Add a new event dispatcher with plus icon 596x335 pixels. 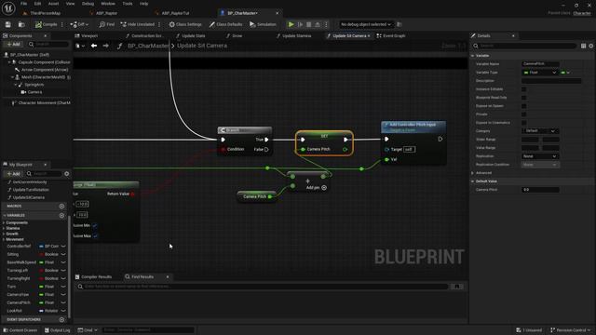[62, 319]
